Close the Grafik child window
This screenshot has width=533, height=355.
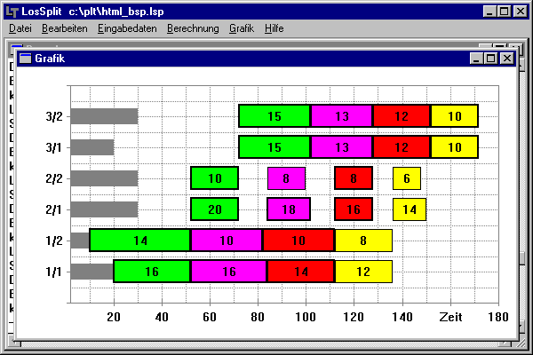coord(506,59)
